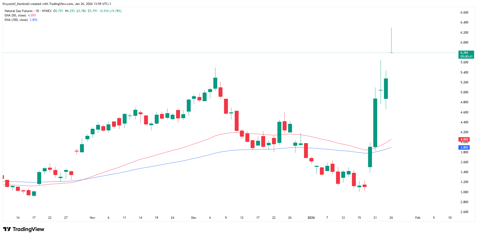Click the TradingView logo icon
The height and width of the screenshot is (237, 478).
(x=7, y=229)
